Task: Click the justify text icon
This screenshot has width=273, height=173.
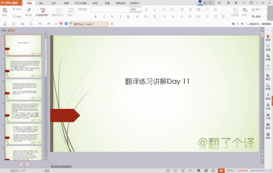Action: pos(190,17)
